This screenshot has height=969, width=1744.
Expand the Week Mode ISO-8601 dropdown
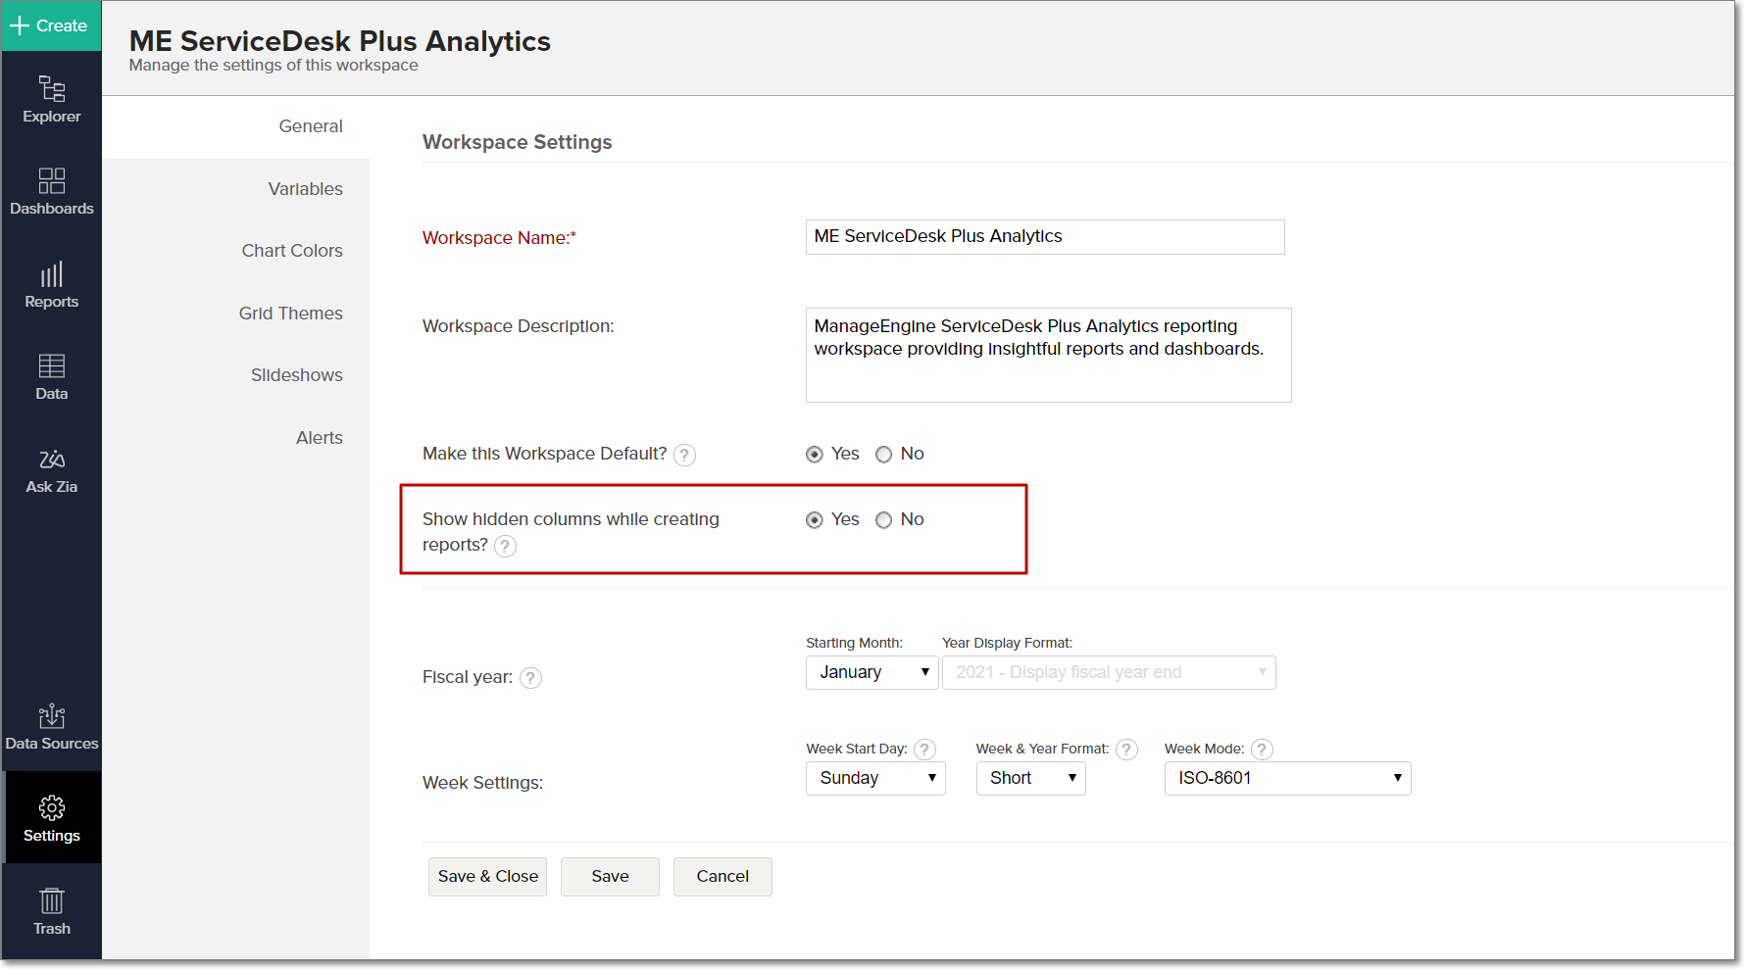tap(1286, 778)
